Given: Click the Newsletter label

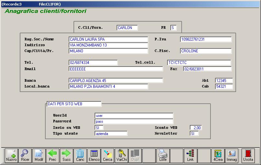Looking at the screenshot, I should [166, 133].
